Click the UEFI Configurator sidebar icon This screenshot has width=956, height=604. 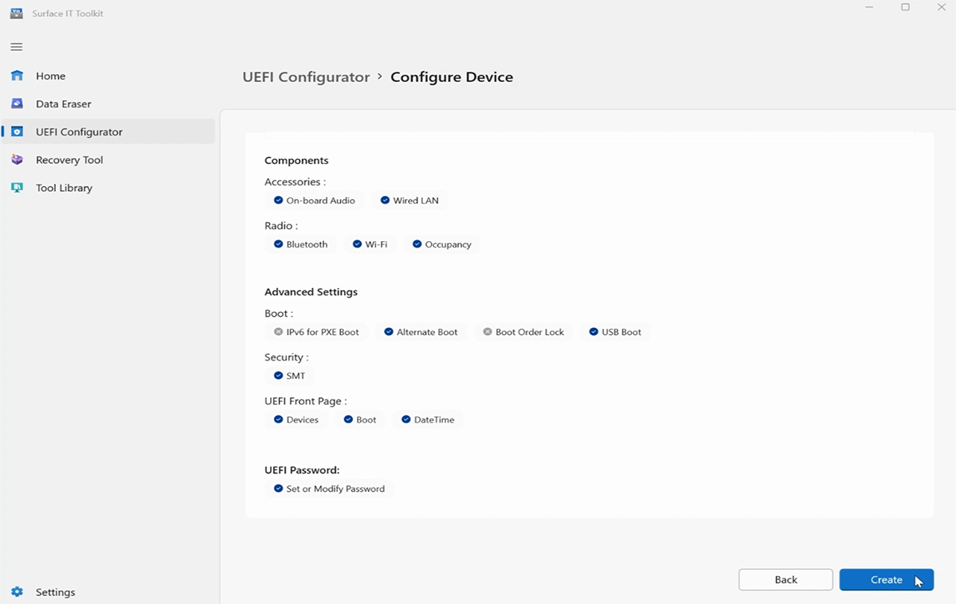pyautogui.click(x=17, y=131)
